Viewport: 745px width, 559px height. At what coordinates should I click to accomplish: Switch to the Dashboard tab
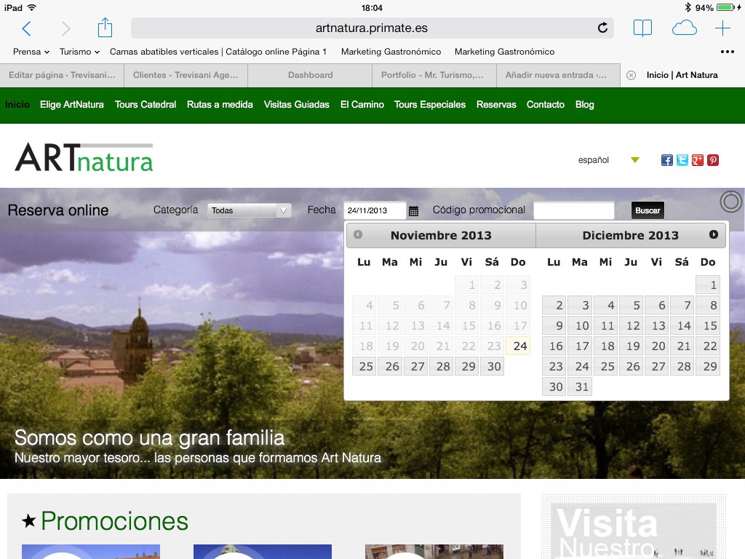pyautogui.click(x=310, y=75)
